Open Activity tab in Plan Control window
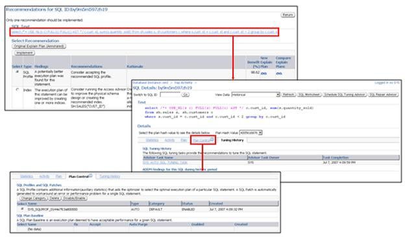405x237 pixels. (44, 177)
